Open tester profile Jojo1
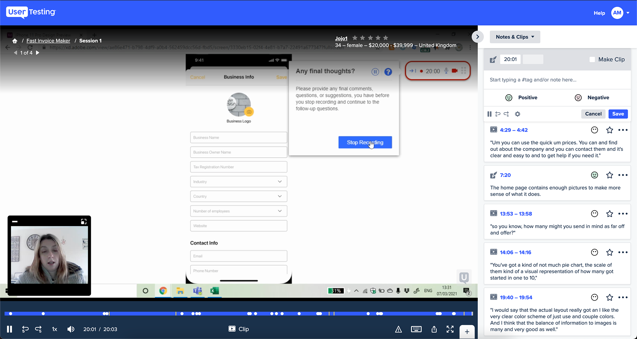The width and height of the screenshot is (637, 339). (341, 38)
